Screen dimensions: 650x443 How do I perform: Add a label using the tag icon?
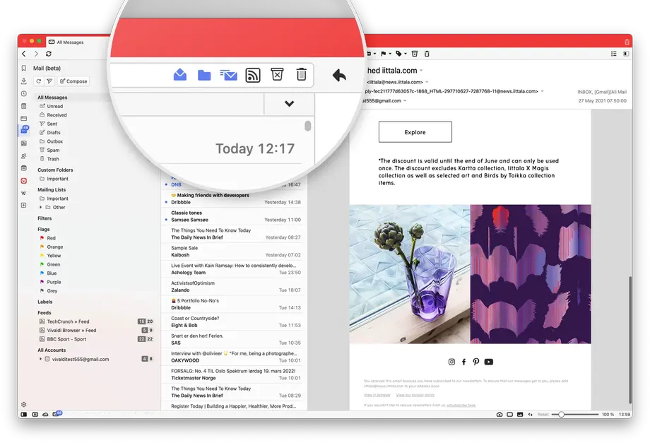(x=398, y=54)
